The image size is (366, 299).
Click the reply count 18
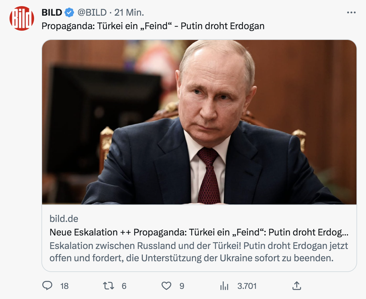point(64,286)
